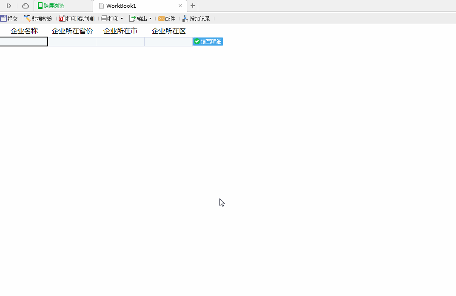Select the 企业所在市 input cell
This screenshot has width=456, height=296.
tap(120, 42)
